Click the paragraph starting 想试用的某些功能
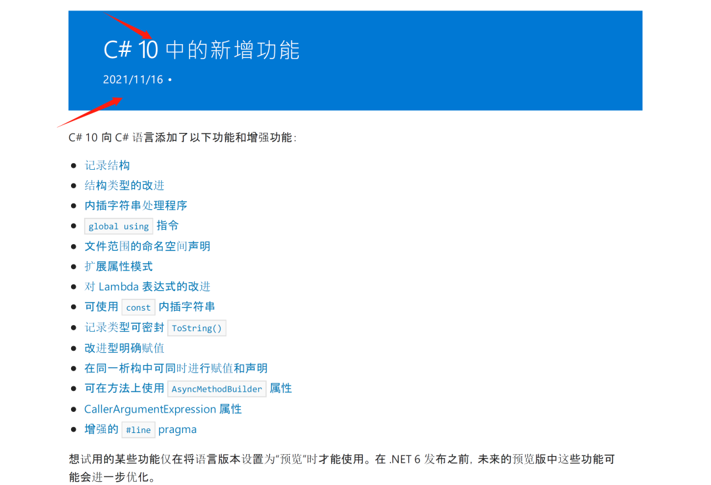Viewport: 711px width, 485px height. pyautogui.click(x=342, y=468)
